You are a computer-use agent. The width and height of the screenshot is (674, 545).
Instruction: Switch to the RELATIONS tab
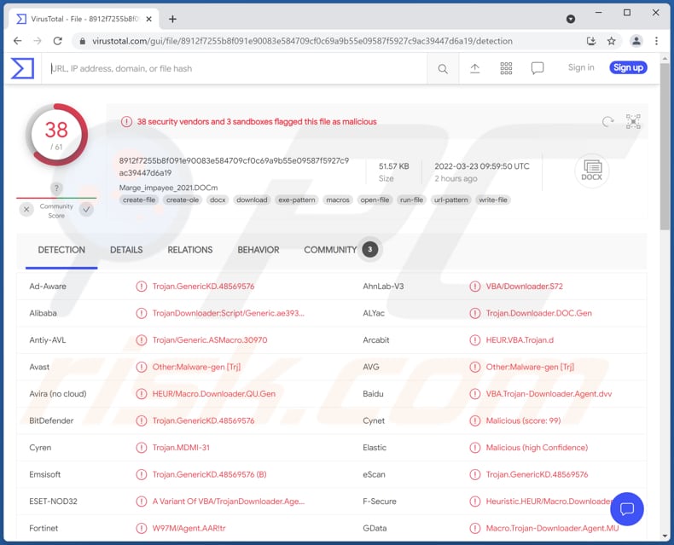190,250
